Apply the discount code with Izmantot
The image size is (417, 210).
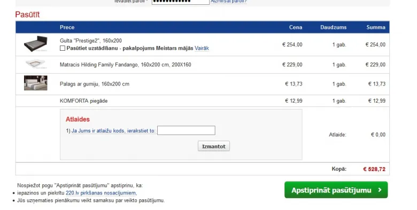tap(214, 146)
